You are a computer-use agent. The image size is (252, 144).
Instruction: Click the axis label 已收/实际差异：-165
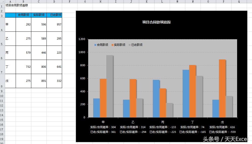[193, 132]
